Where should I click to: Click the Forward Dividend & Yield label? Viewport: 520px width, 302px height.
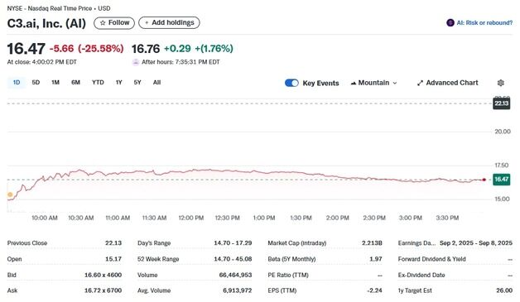point(431,259)
